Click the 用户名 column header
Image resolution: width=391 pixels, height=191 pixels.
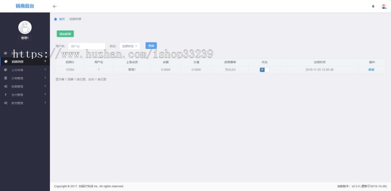(x=99, y=62)
